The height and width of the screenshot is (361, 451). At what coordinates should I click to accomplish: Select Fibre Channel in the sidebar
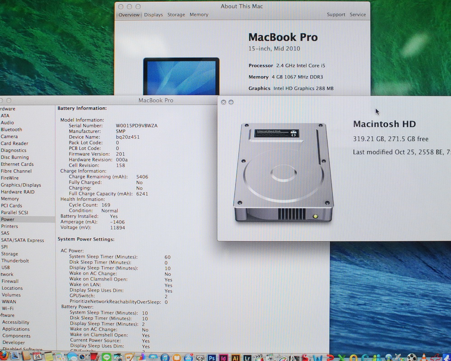[x=16, y=171]
